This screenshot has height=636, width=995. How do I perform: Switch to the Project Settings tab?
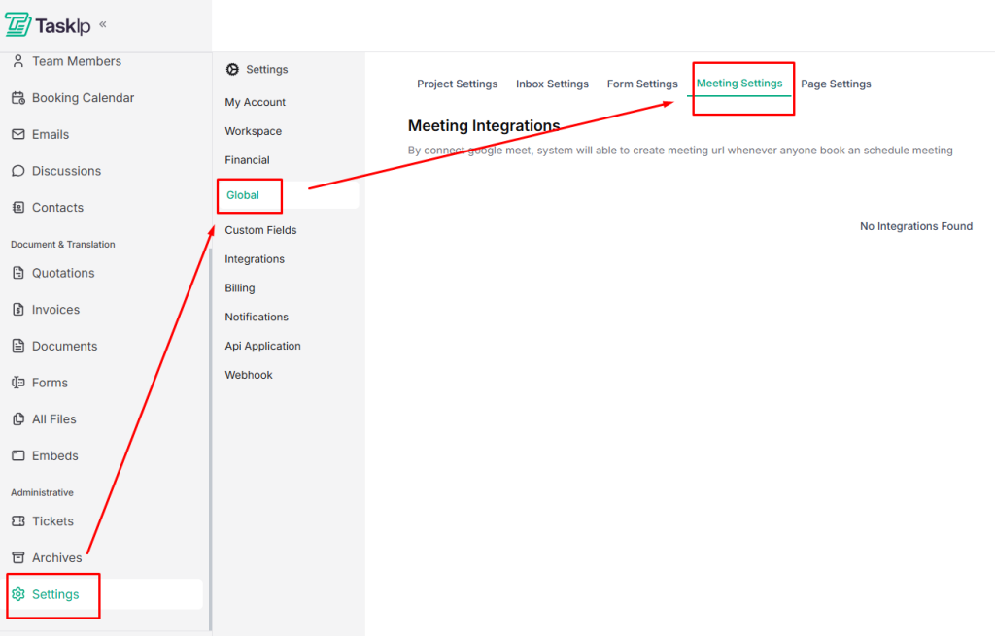click(x=457, y=84)
